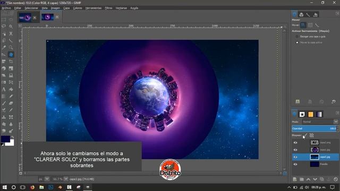
Task: Adjust the Opacidad slider
Action: tap(314, 128)
